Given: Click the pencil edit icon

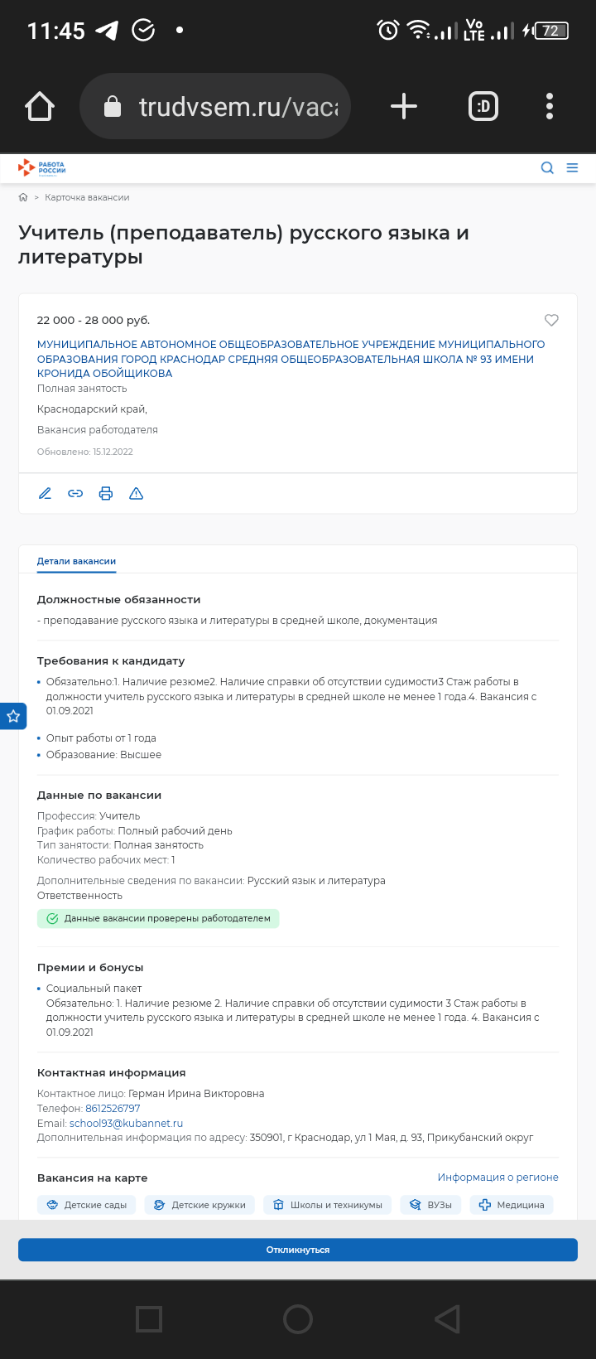Looking at the screenshot, I should coord(46,494).
